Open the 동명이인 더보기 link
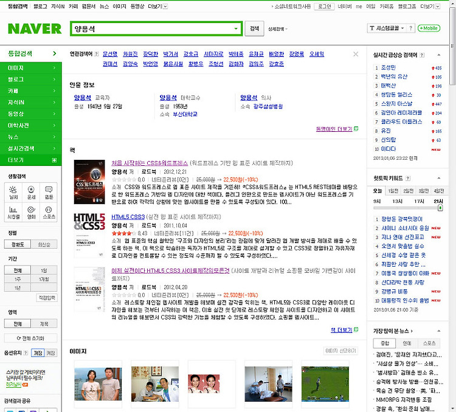 click(x=334, y=129)
